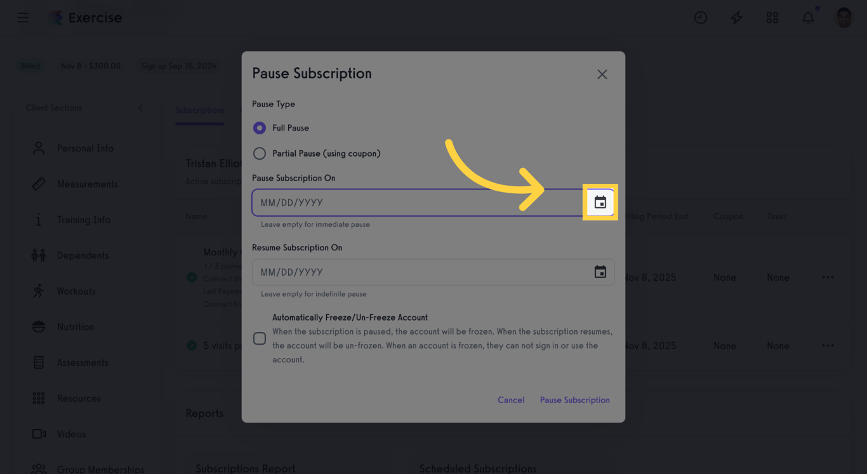Collapse the Client Sections panel

pos(140,108)
